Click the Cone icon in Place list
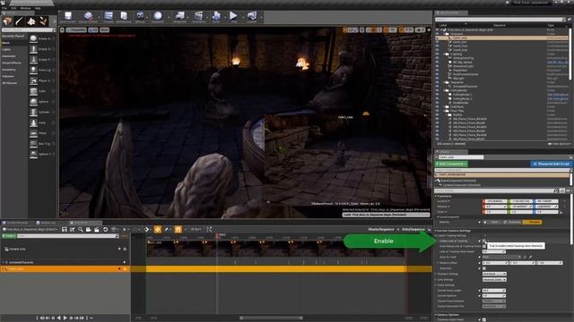The image size is (574, 322). [33, 123]
